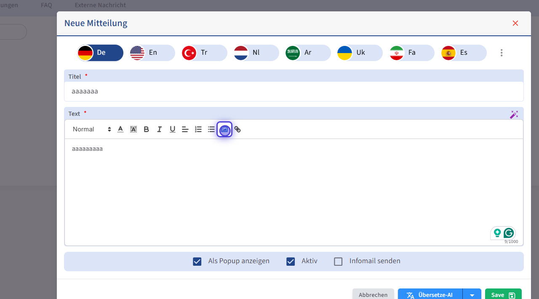Create a numbered list
The image size is (539, 299).
click(198, 129)
